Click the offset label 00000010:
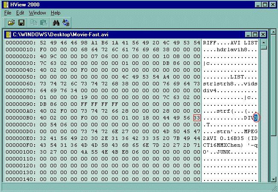The height and width of the screenshot is (192, 278). click(20, 49)
